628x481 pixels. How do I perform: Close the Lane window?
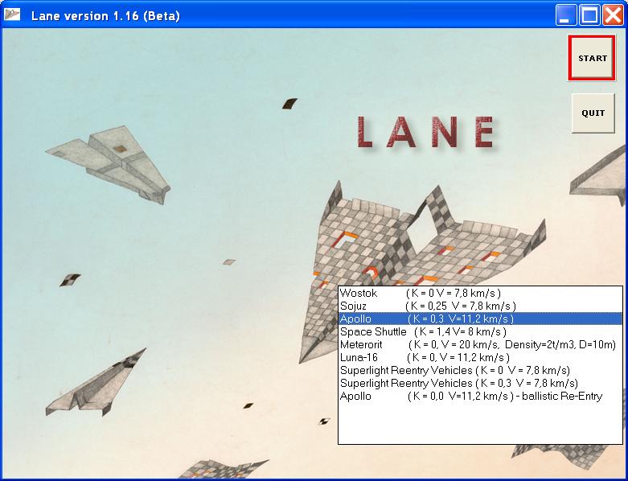612,15
